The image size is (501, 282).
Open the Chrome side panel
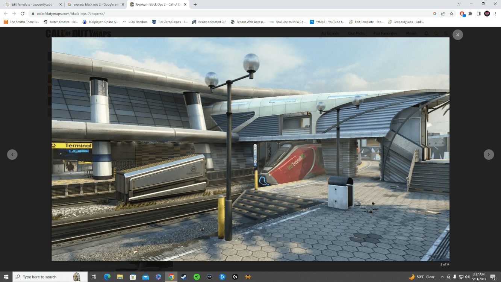(478, 14)
